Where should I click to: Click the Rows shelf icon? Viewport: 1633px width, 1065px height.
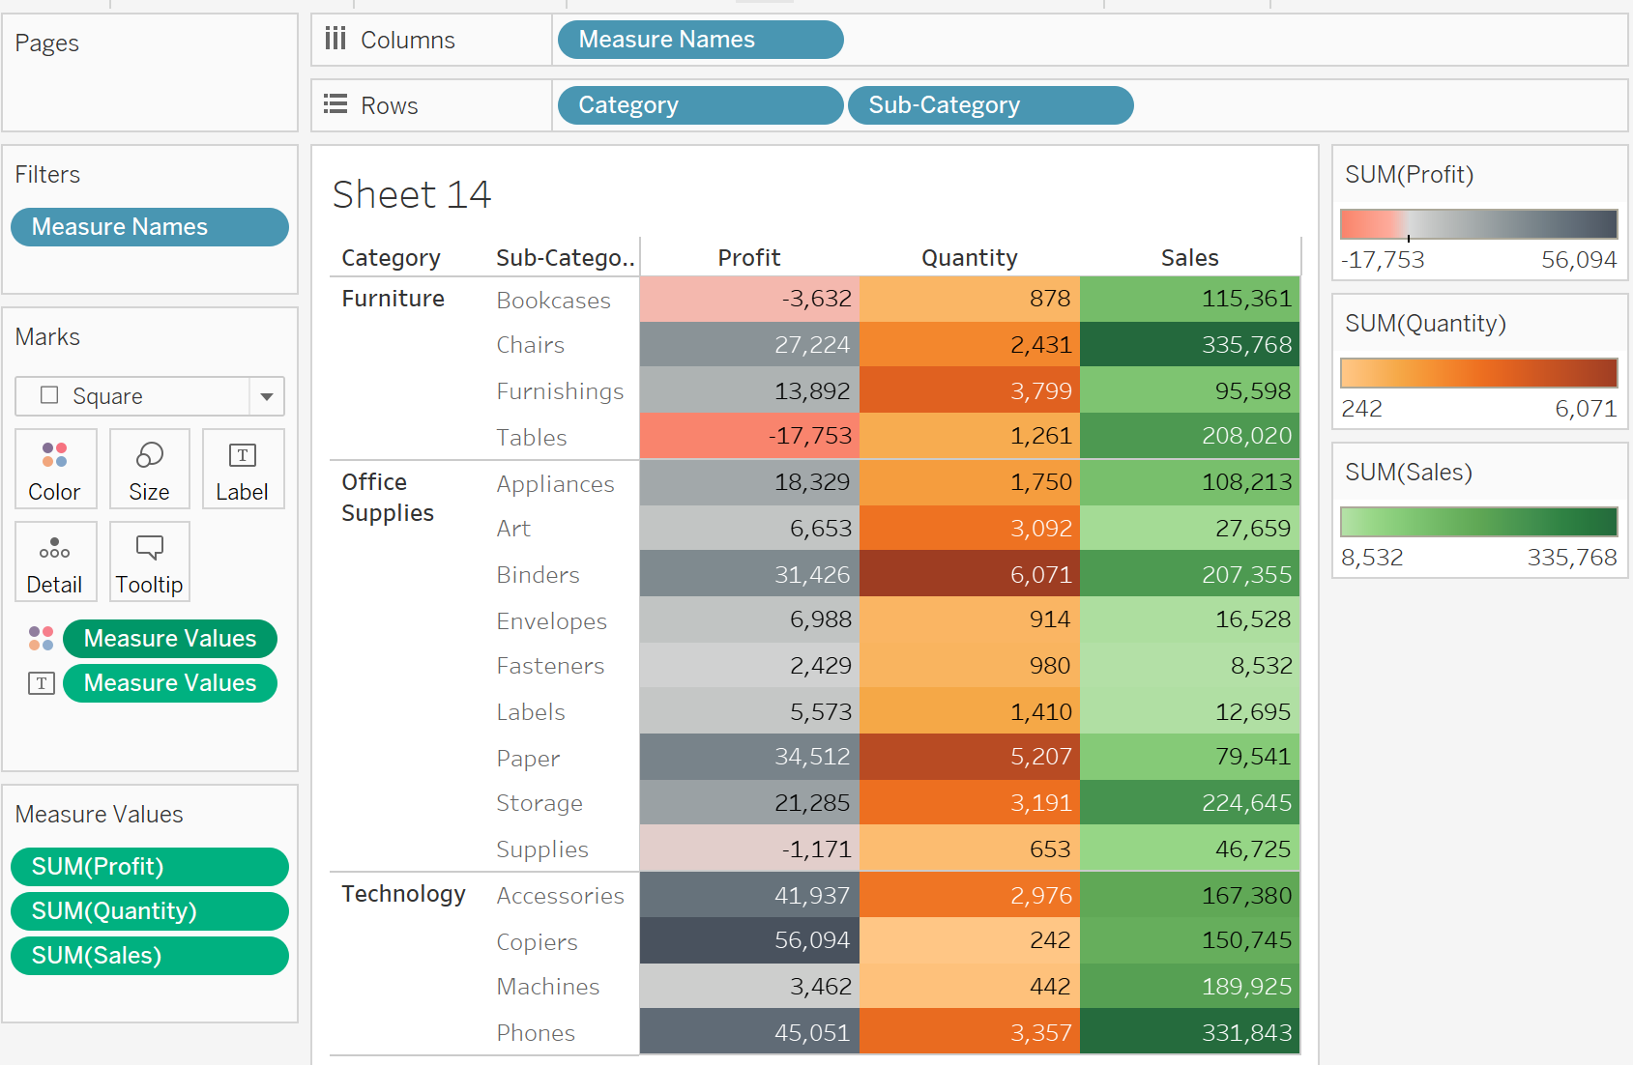tap(335, 105)
